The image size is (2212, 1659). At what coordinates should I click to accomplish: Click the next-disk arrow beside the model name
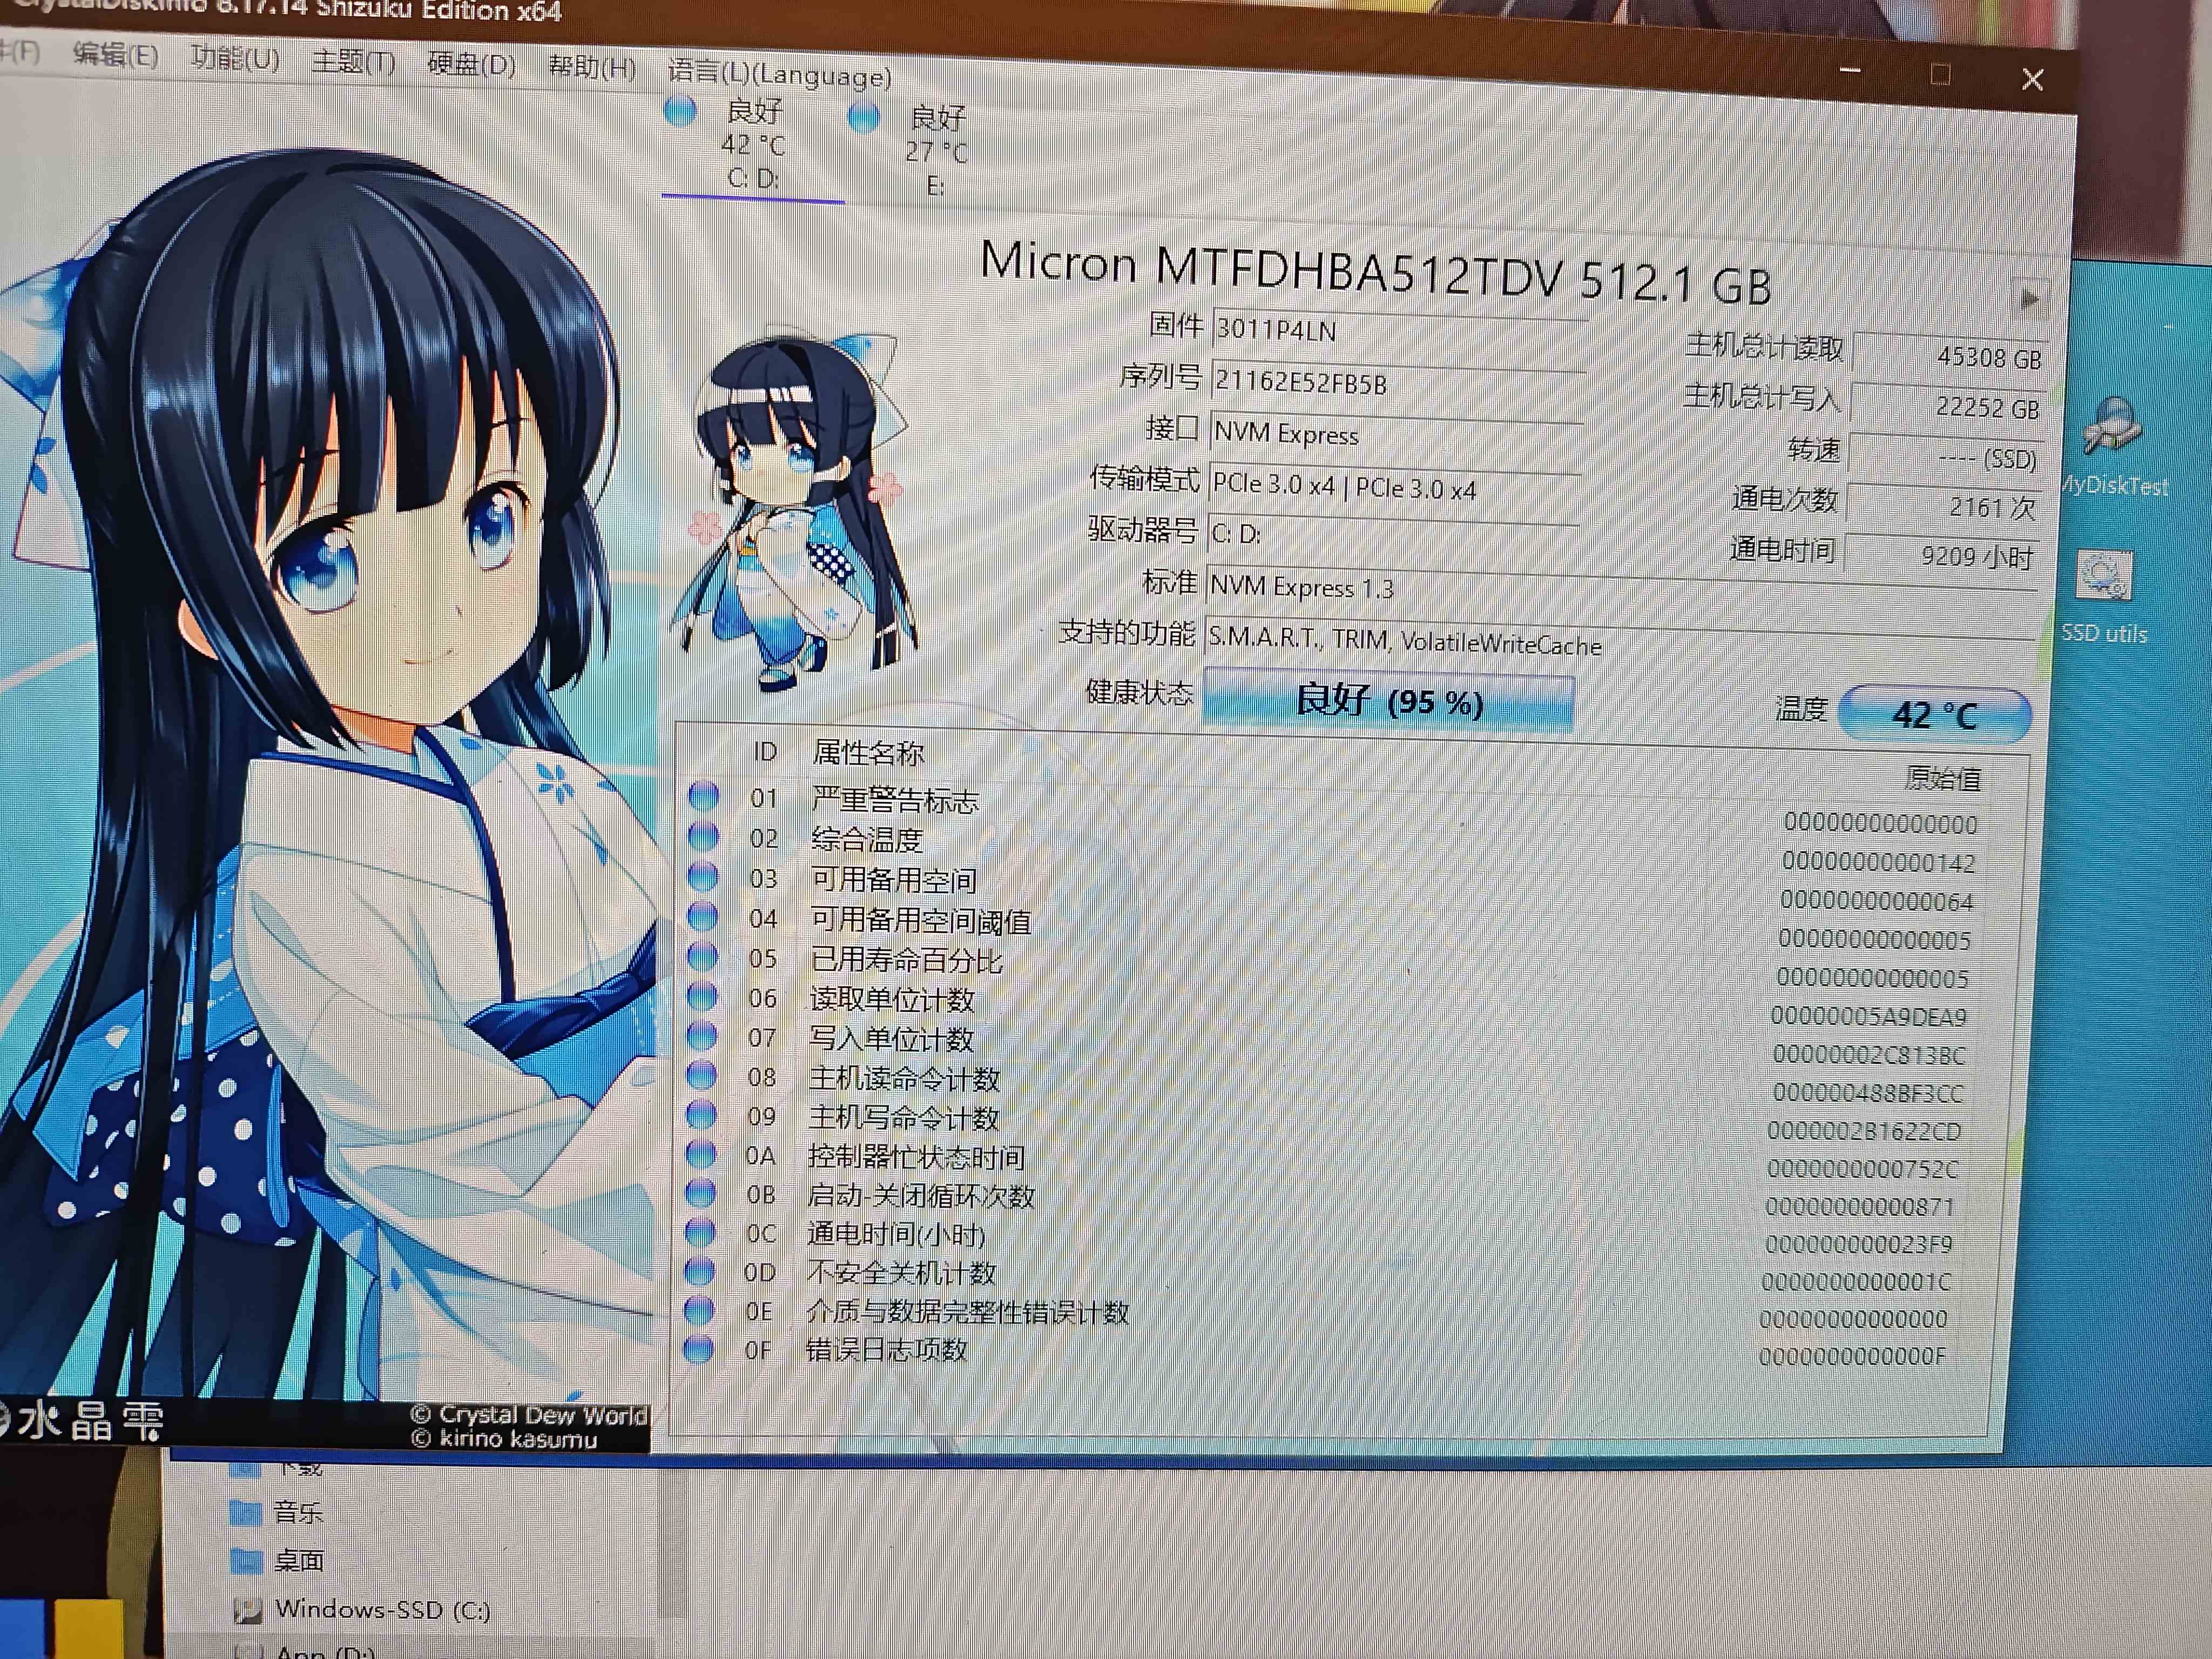2029,298
